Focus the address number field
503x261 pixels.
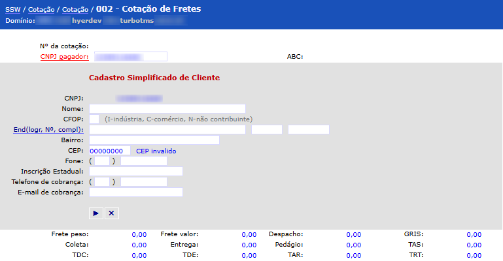(266, 130)
